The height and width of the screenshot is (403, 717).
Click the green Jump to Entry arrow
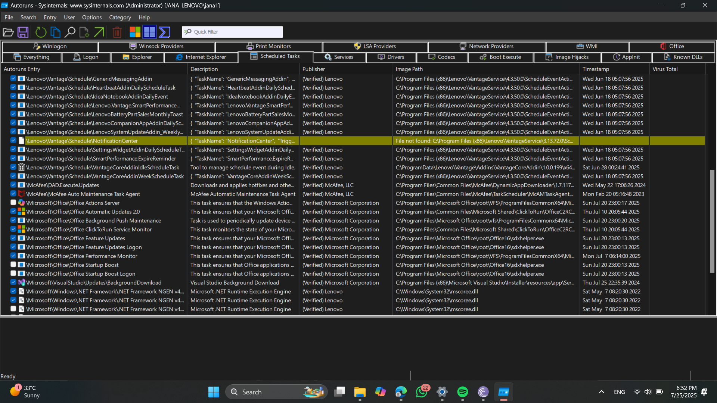click(99, 32)
